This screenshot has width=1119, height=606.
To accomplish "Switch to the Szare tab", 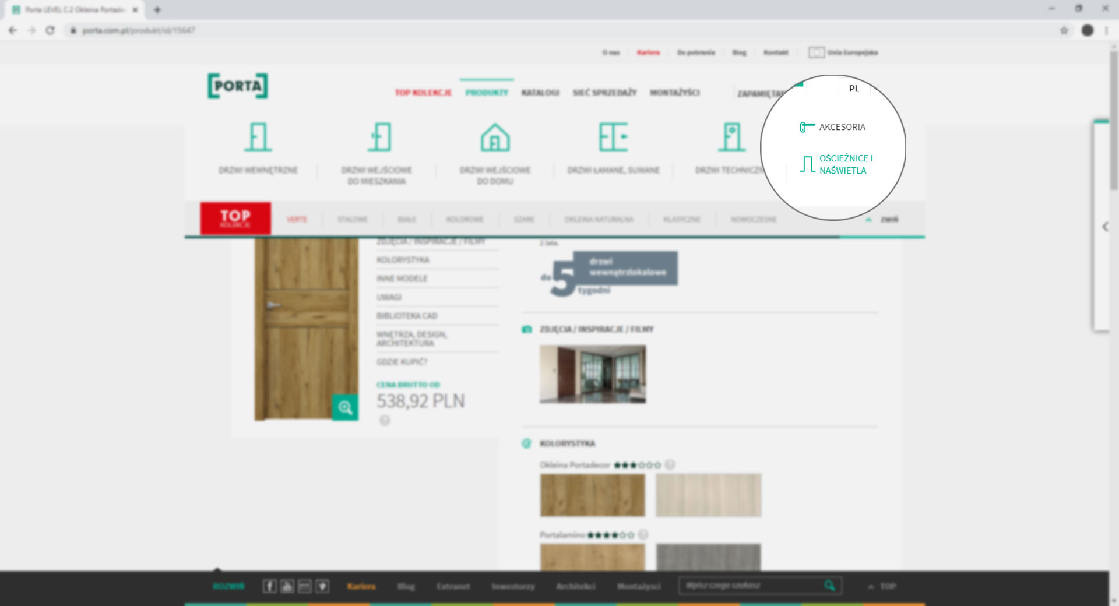I will [524, 220].
